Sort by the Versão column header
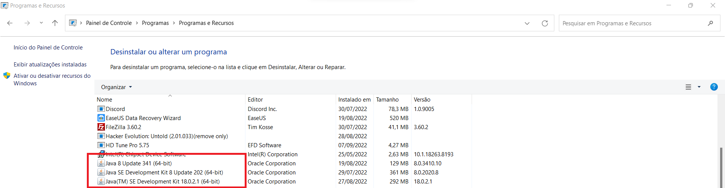The image size is (725, 188). click(x=441, y=100)
